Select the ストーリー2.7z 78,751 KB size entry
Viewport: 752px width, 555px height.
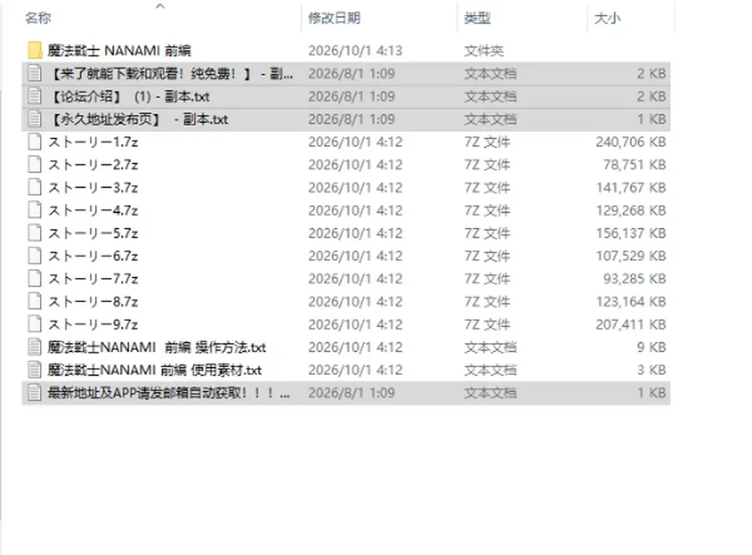pyautogui.click(x=634, y=165)
